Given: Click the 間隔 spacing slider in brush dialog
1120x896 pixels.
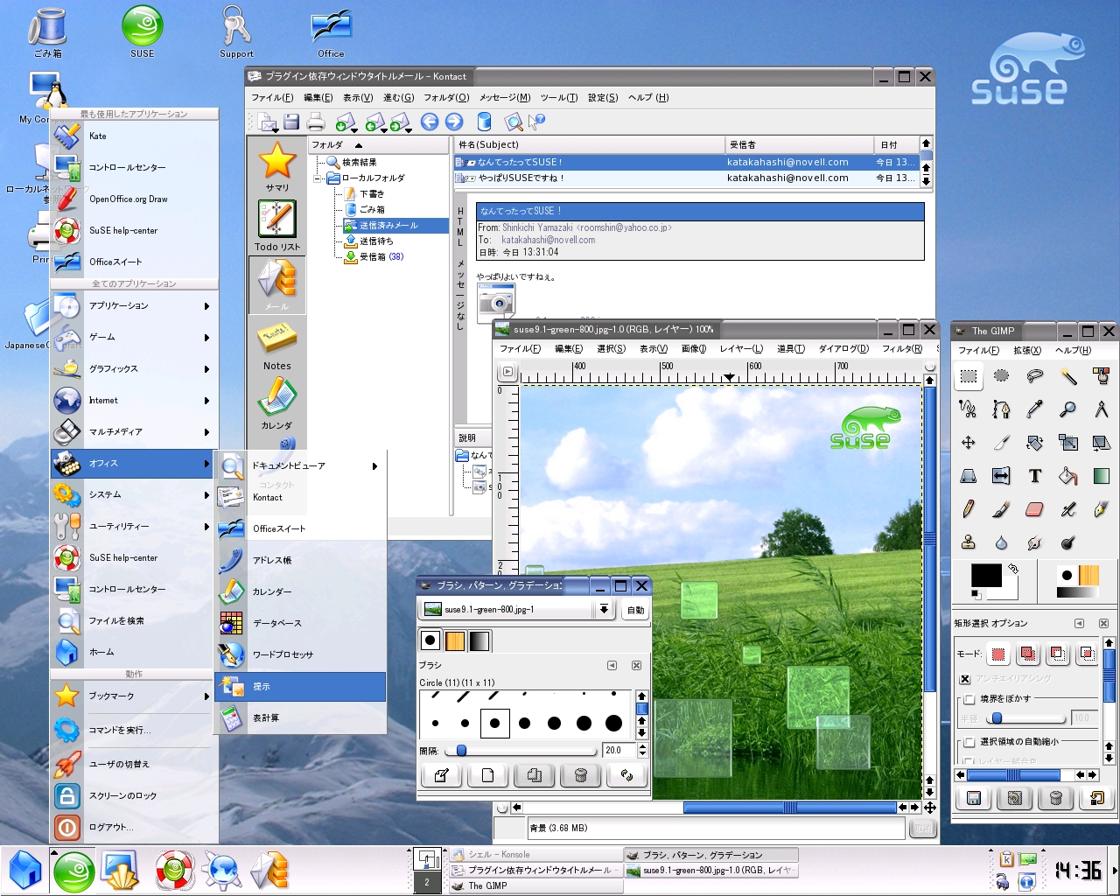Looking at the screenshot, I should click(521, 751).
